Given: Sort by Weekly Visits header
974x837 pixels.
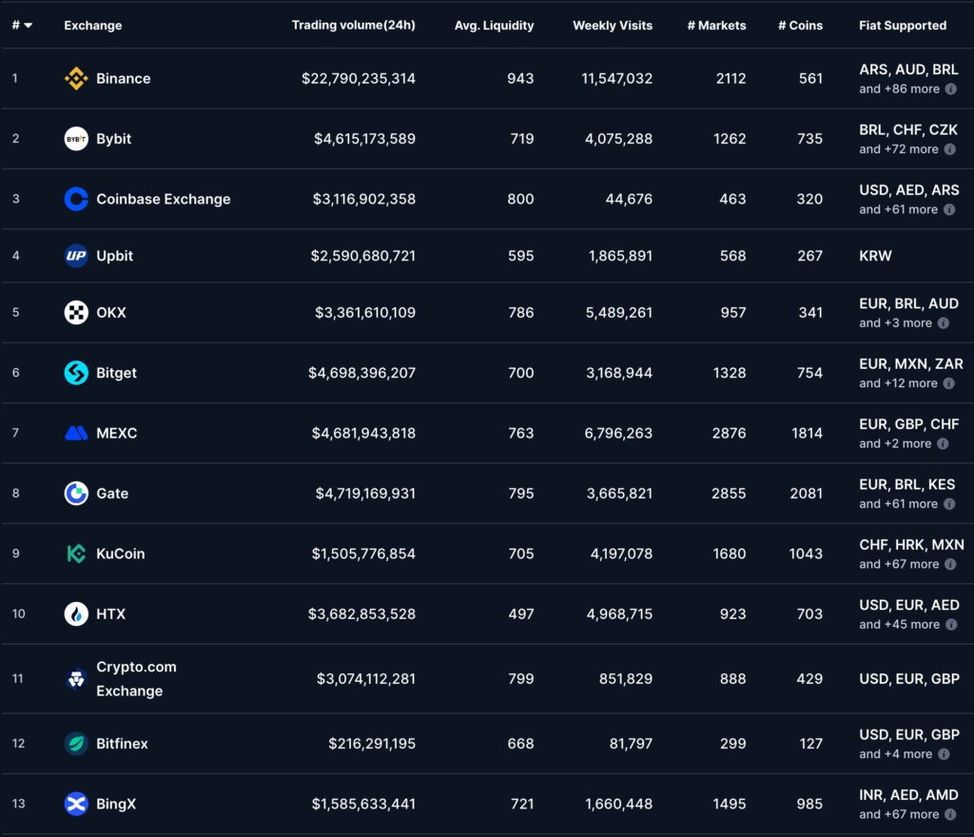Looking at the screenshot, I should point(613,26).
